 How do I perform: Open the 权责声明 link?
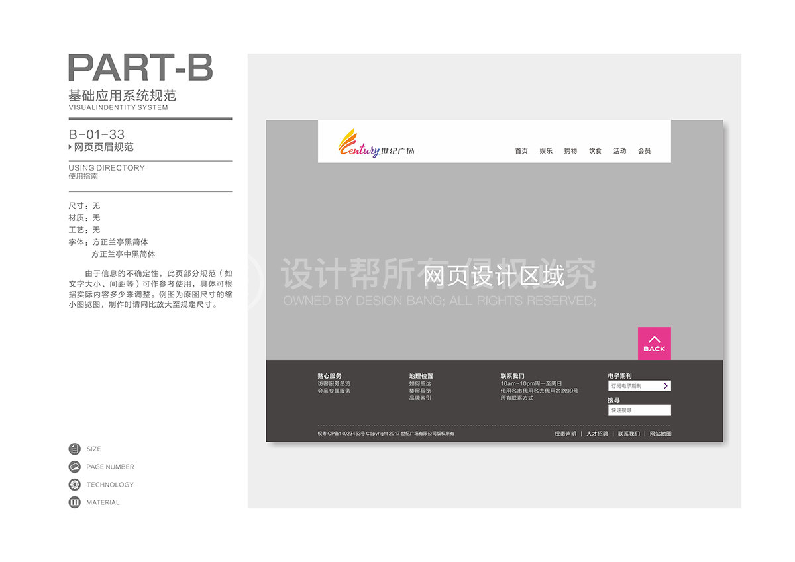565,434
